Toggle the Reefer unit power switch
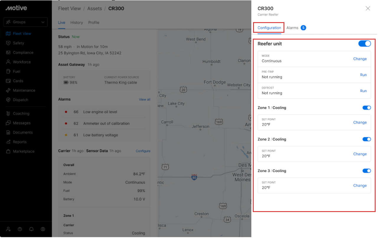Viewport: 378px width, 238px height. click(x=364, y=44)
